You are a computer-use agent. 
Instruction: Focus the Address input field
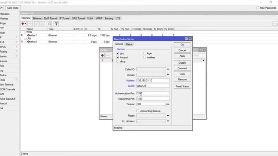click(x=153, y=81)
